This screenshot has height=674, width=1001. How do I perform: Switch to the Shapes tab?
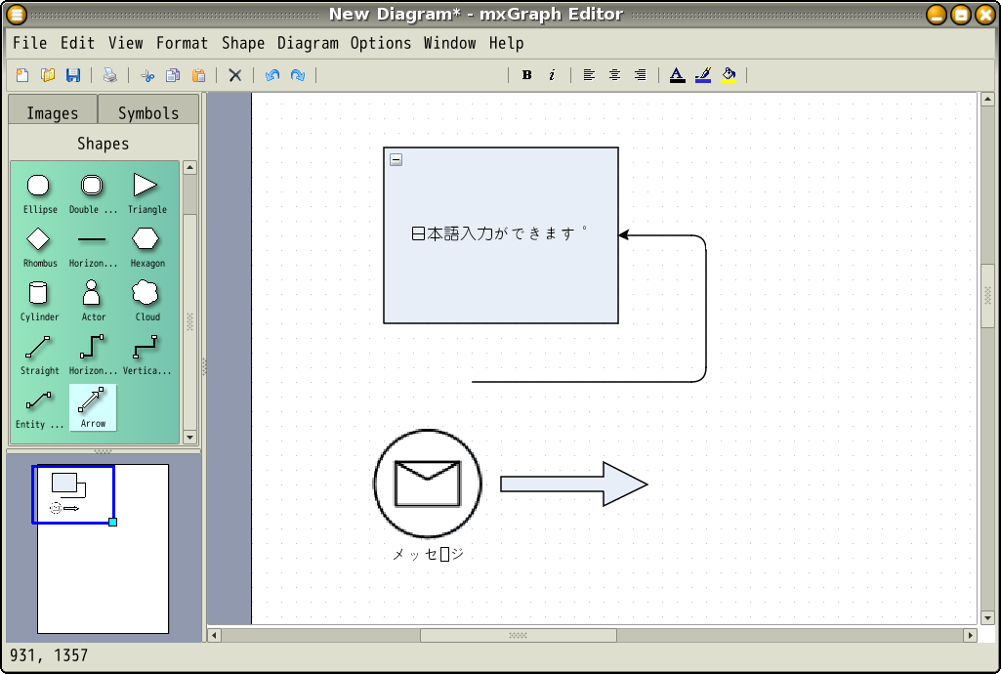pyautogui.click(x=104, y=143)
